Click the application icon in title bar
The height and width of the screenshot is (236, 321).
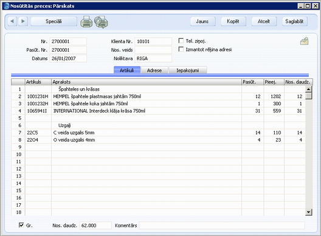click(x=7, y=5)
